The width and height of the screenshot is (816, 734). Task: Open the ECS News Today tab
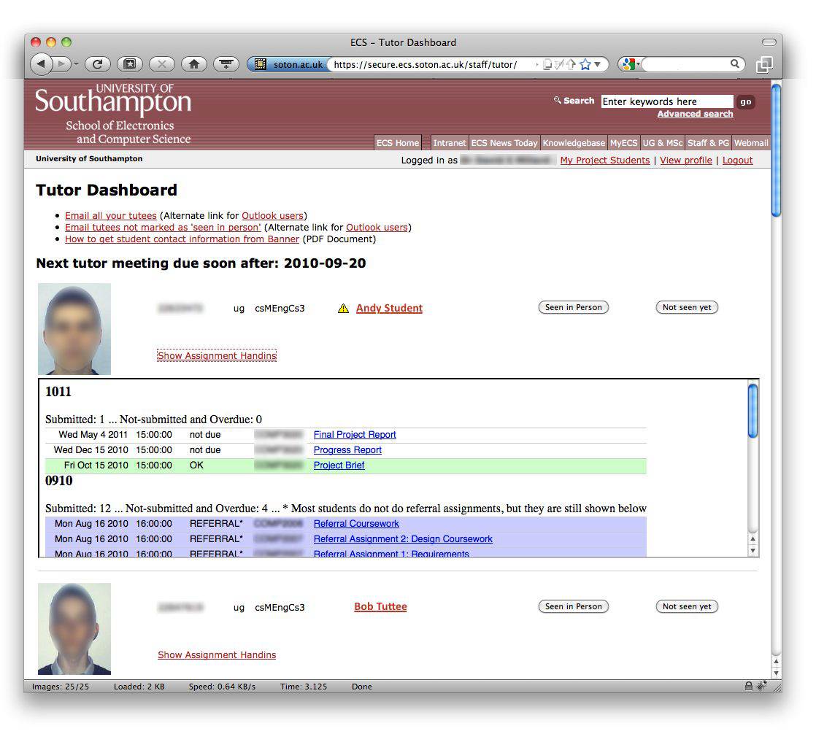pos(504,142)
